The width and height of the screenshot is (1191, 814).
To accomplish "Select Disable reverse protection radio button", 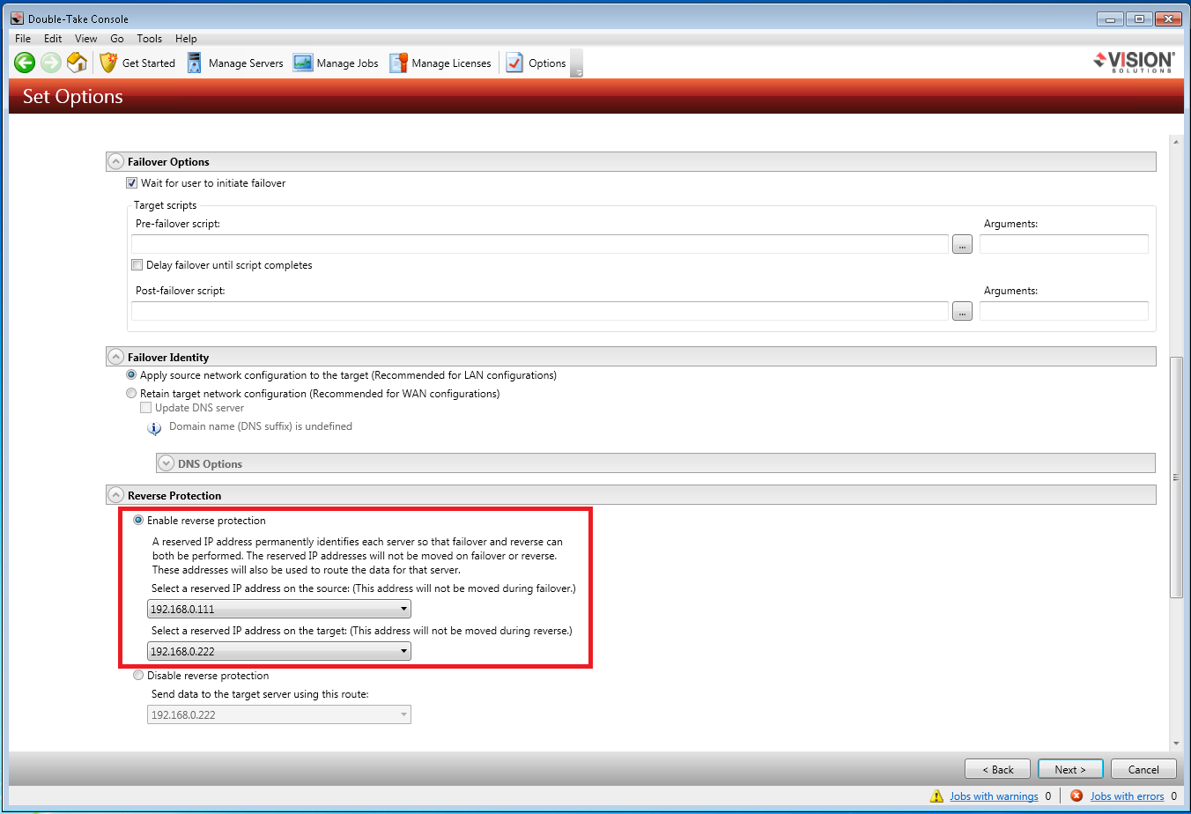I will tap(138, 676).
